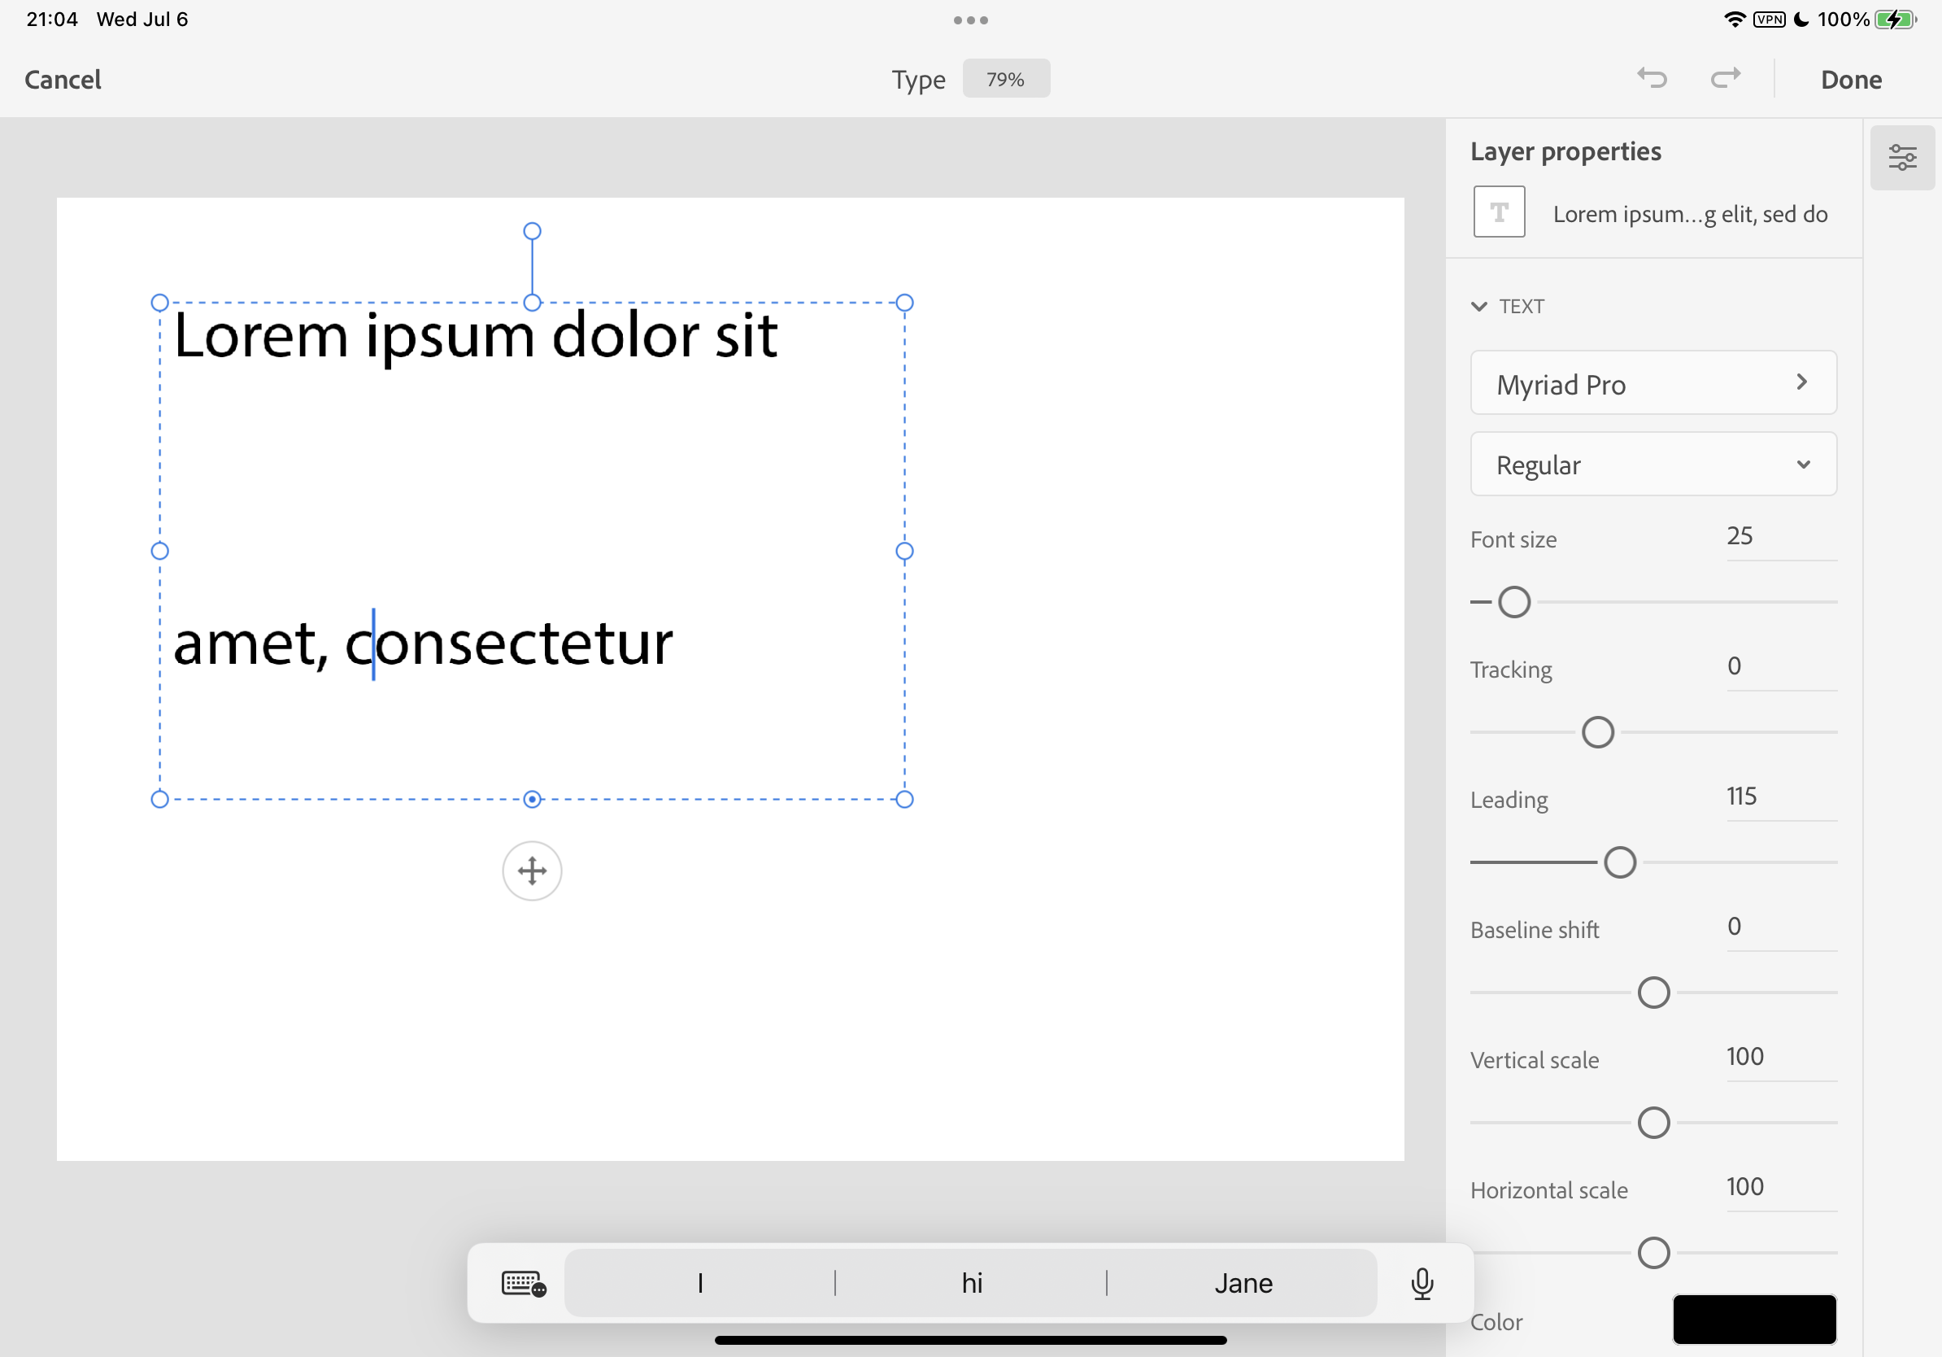Tap the VPN status indicator
The height and width of the screenshot is (1357, 1942).
click(x=1769, y=20)
